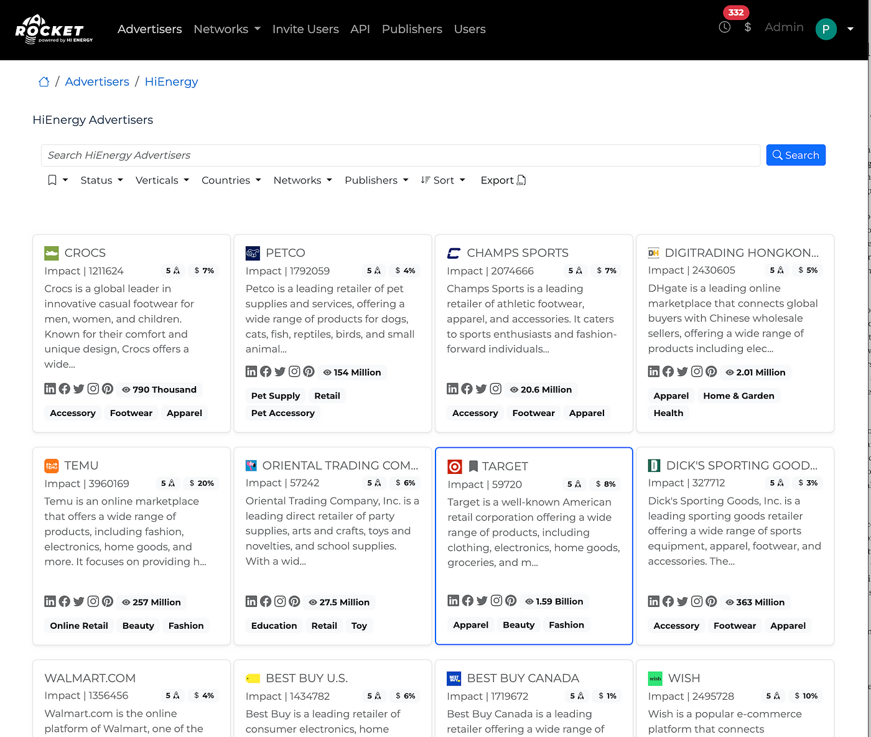Open Crocs Twitter icon
The height and width of the screenshot is (737, 871).
[79, 389]
